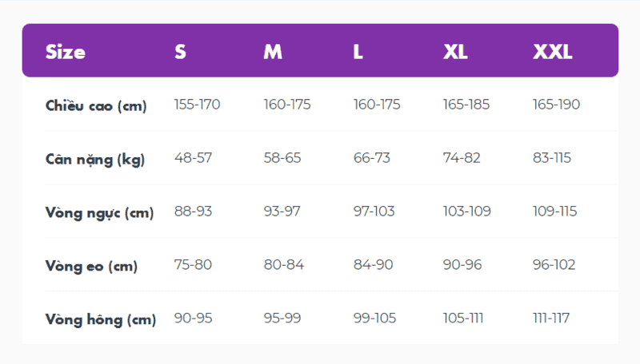The image size is (640, 364).
Task: Click height value 155-170 for size S
Action: (197, 105)
